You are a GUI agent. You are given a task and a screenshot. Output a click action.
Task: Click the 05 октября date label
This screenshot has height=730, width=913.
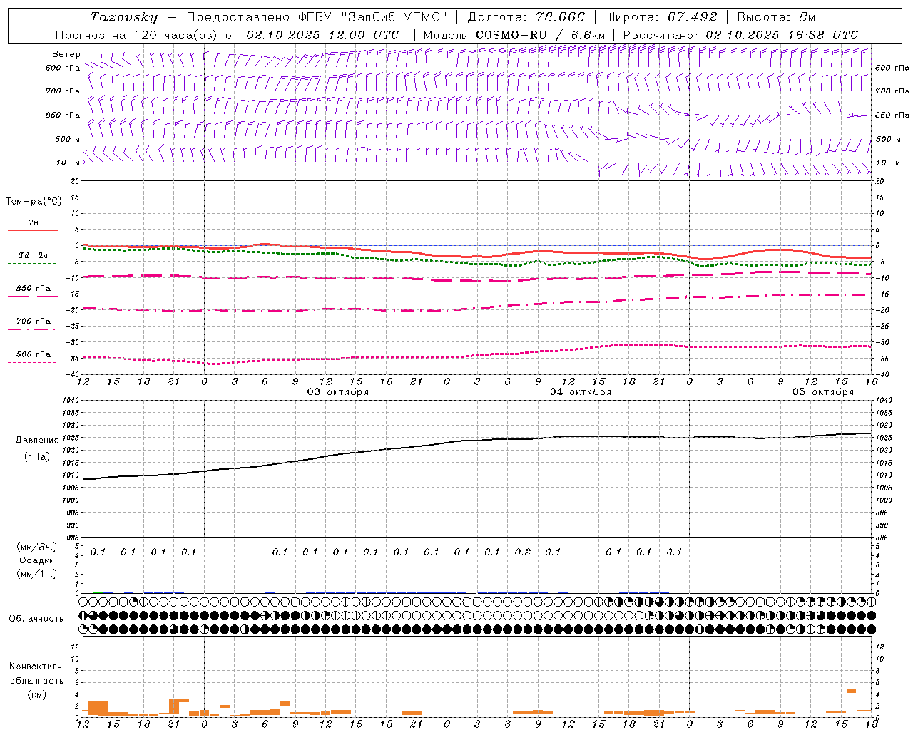coord(823,392)
